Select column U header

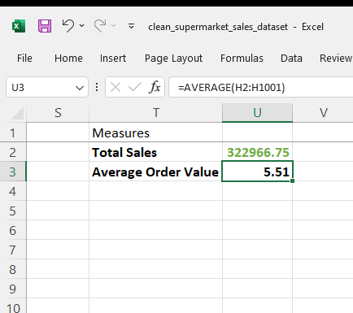[257, 113]
